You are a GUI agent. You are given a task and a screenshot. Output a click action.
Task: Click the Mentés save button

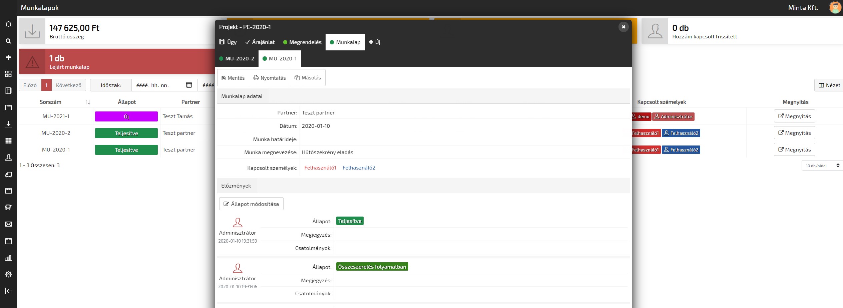point(233,78)
